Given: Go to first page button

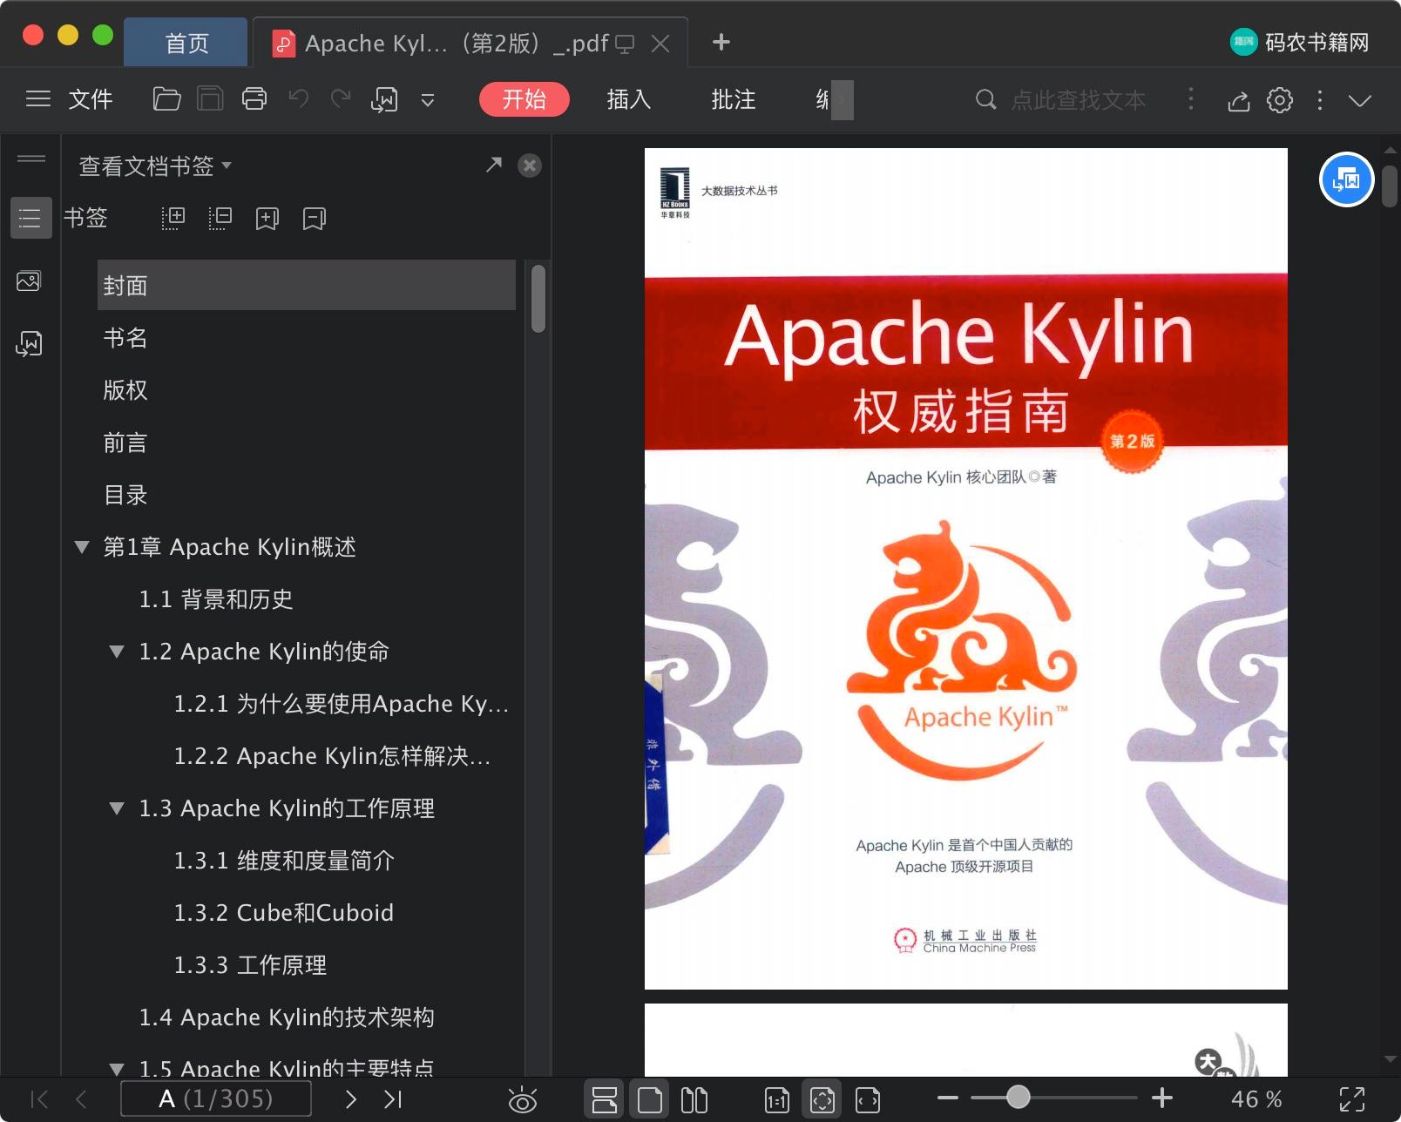Looking at the screenshot, I should [x=39, y=1099].
